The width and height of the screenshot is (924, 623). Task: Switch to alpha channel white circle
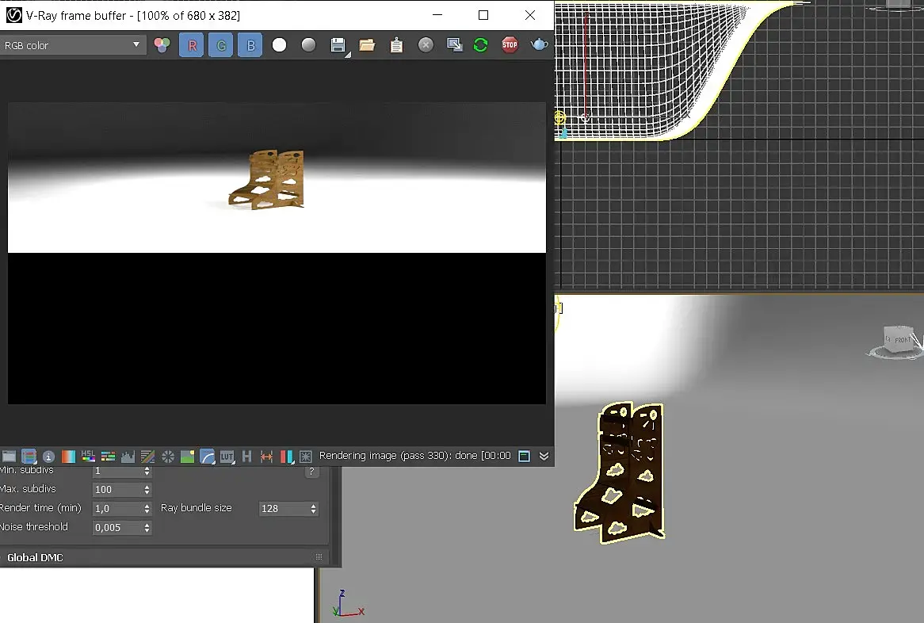[279, 45]
